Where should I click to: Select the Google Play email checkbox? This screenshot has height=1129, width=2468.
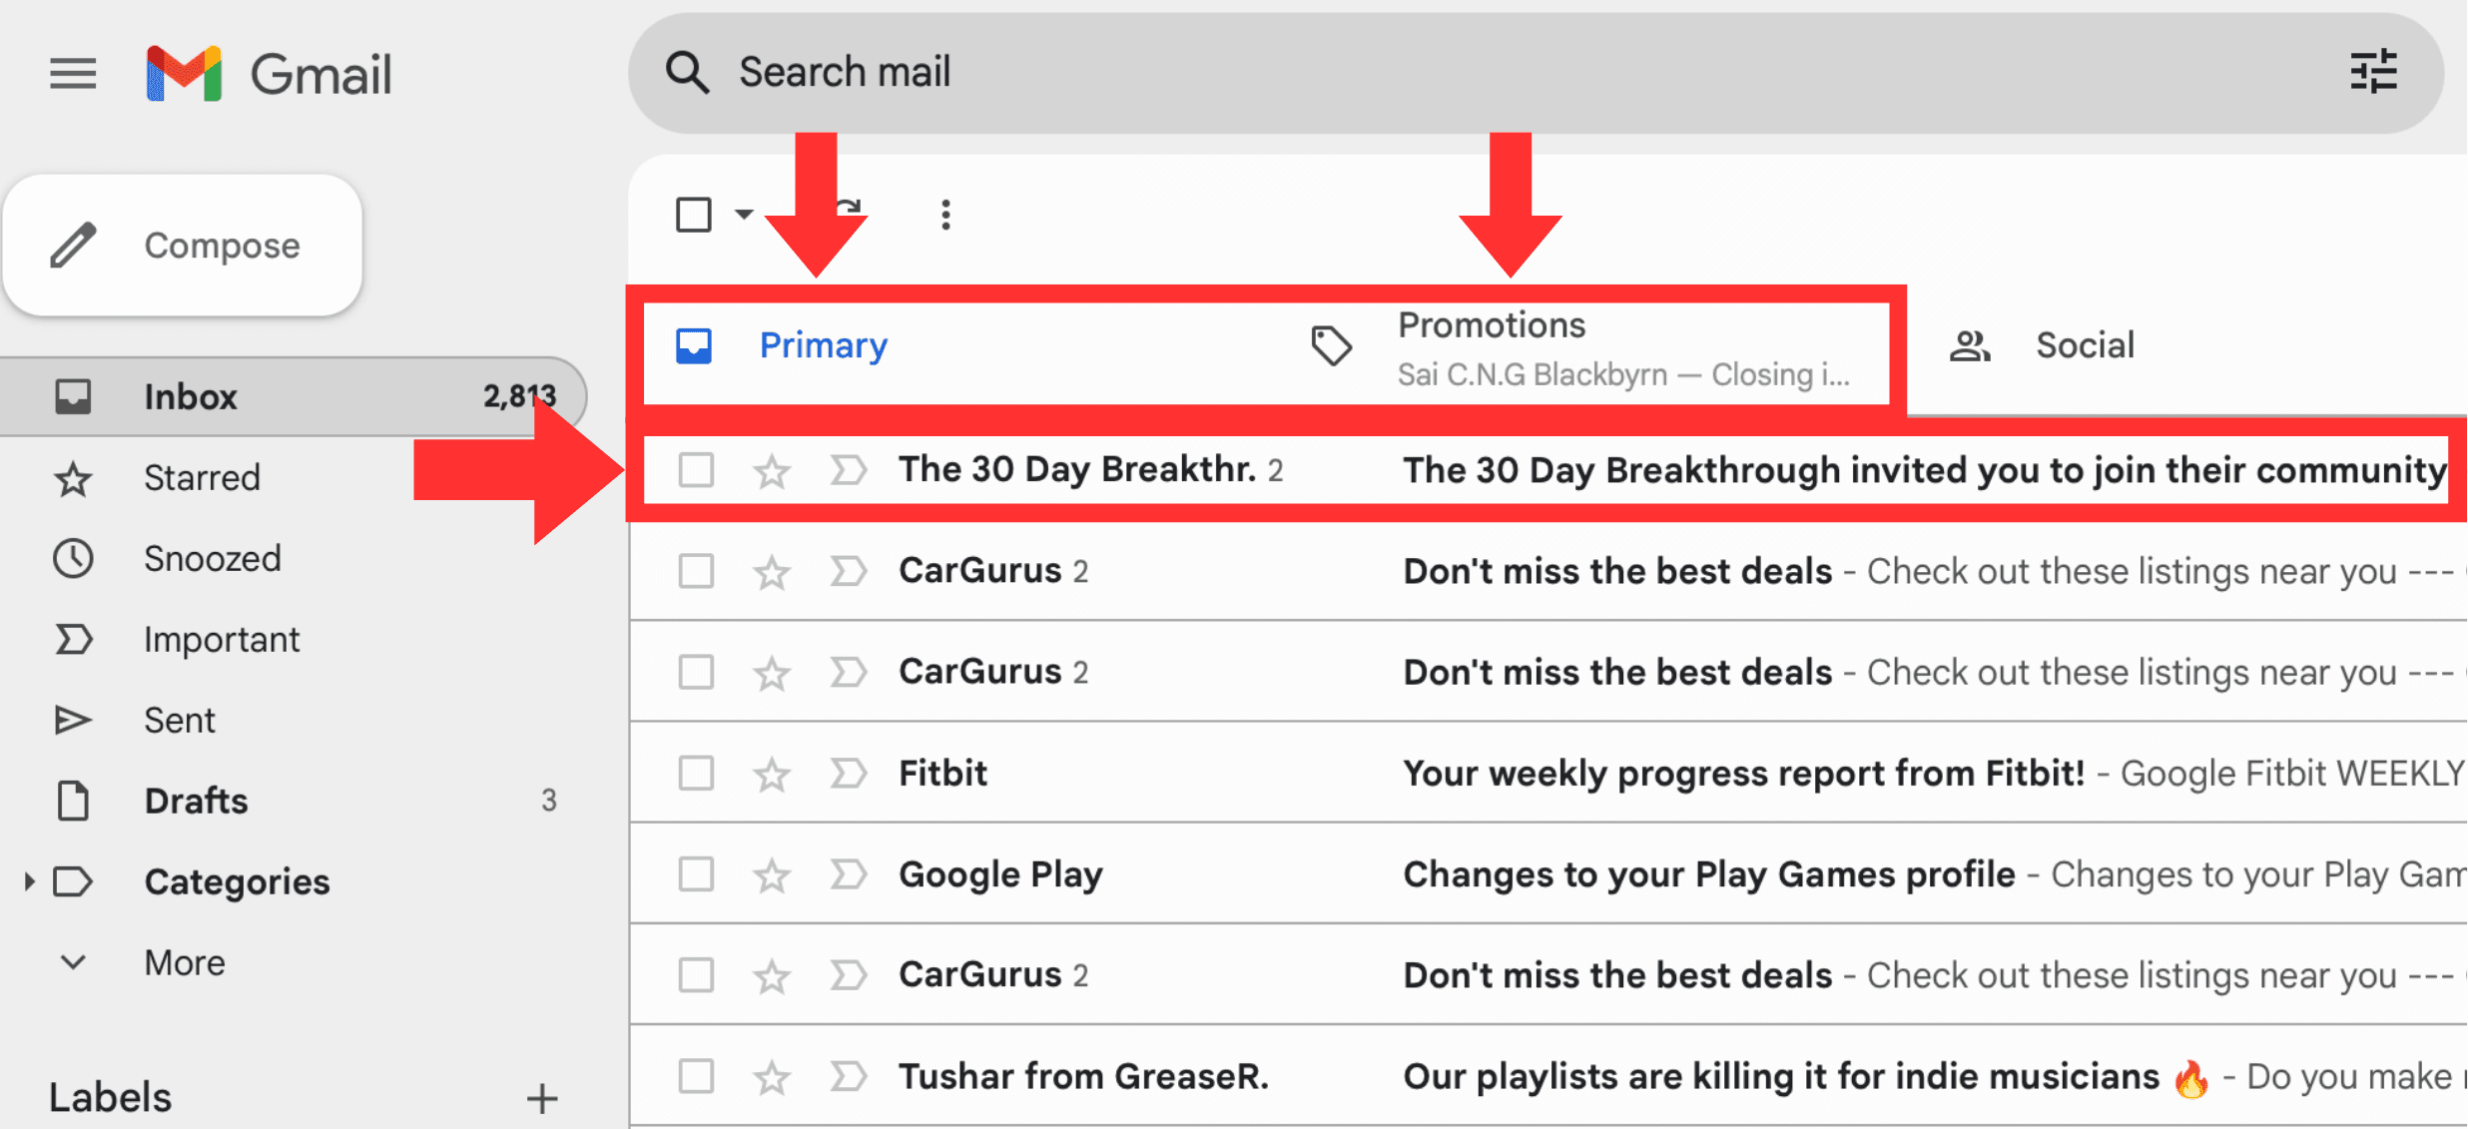pos(696,874)
